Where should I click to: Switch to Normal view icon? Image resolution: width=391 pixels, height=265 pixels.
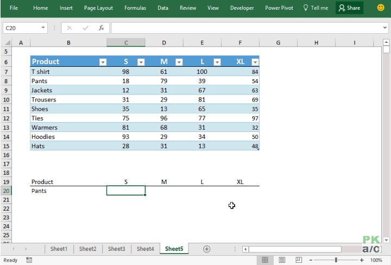coord(265,260)
